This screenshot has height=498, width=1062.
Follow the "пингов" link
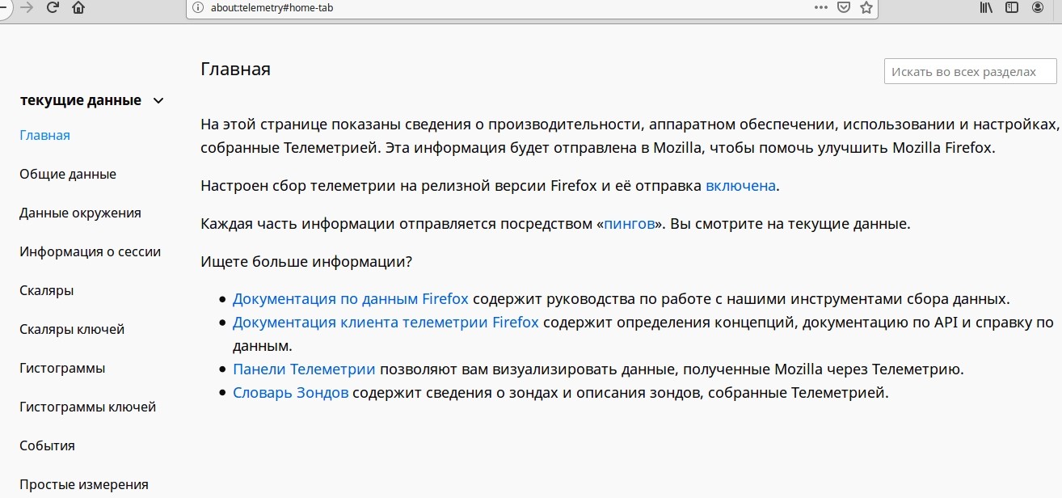pyautogui.click(x=629, y=224)
